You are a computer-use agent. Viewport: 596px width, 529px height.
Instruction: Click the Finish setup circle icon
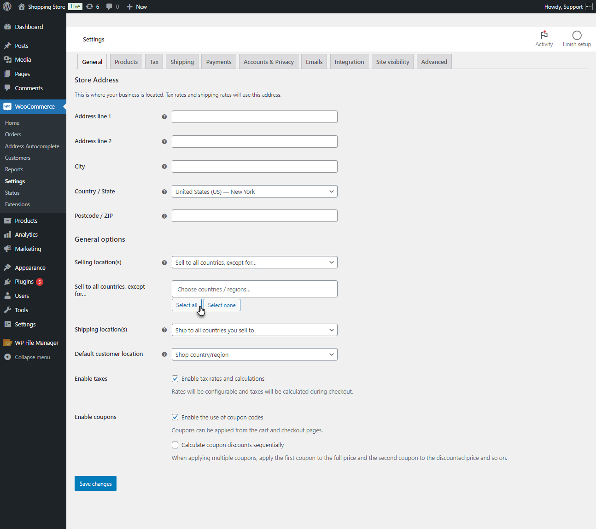(x=577, y=35)
